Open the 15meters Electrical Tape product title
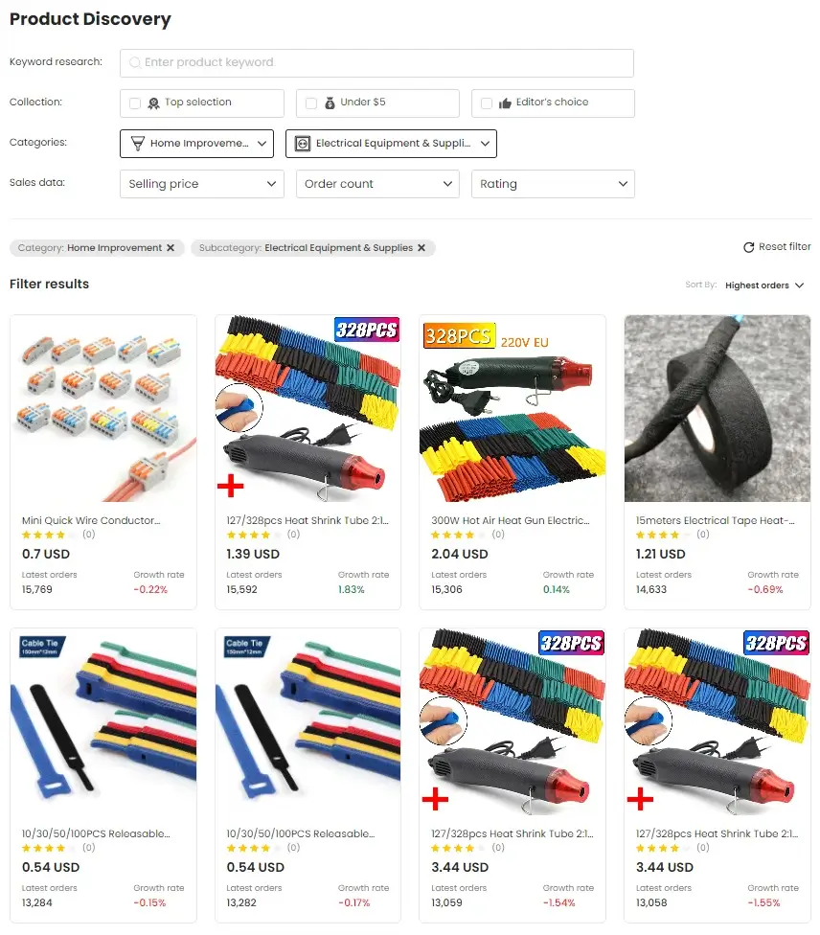The width and height of the screenshot is (820, 935). point(715,520)
